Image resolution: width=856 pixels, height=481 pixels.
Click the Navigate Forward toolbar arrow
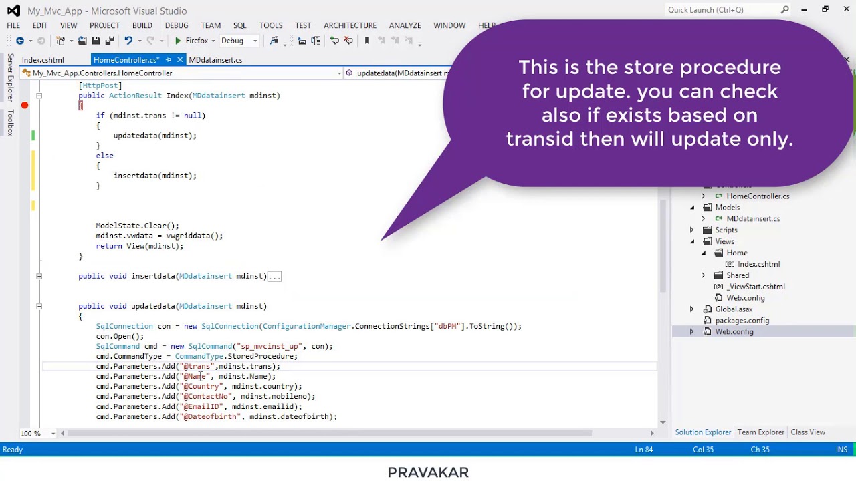[x=41, y=41]
